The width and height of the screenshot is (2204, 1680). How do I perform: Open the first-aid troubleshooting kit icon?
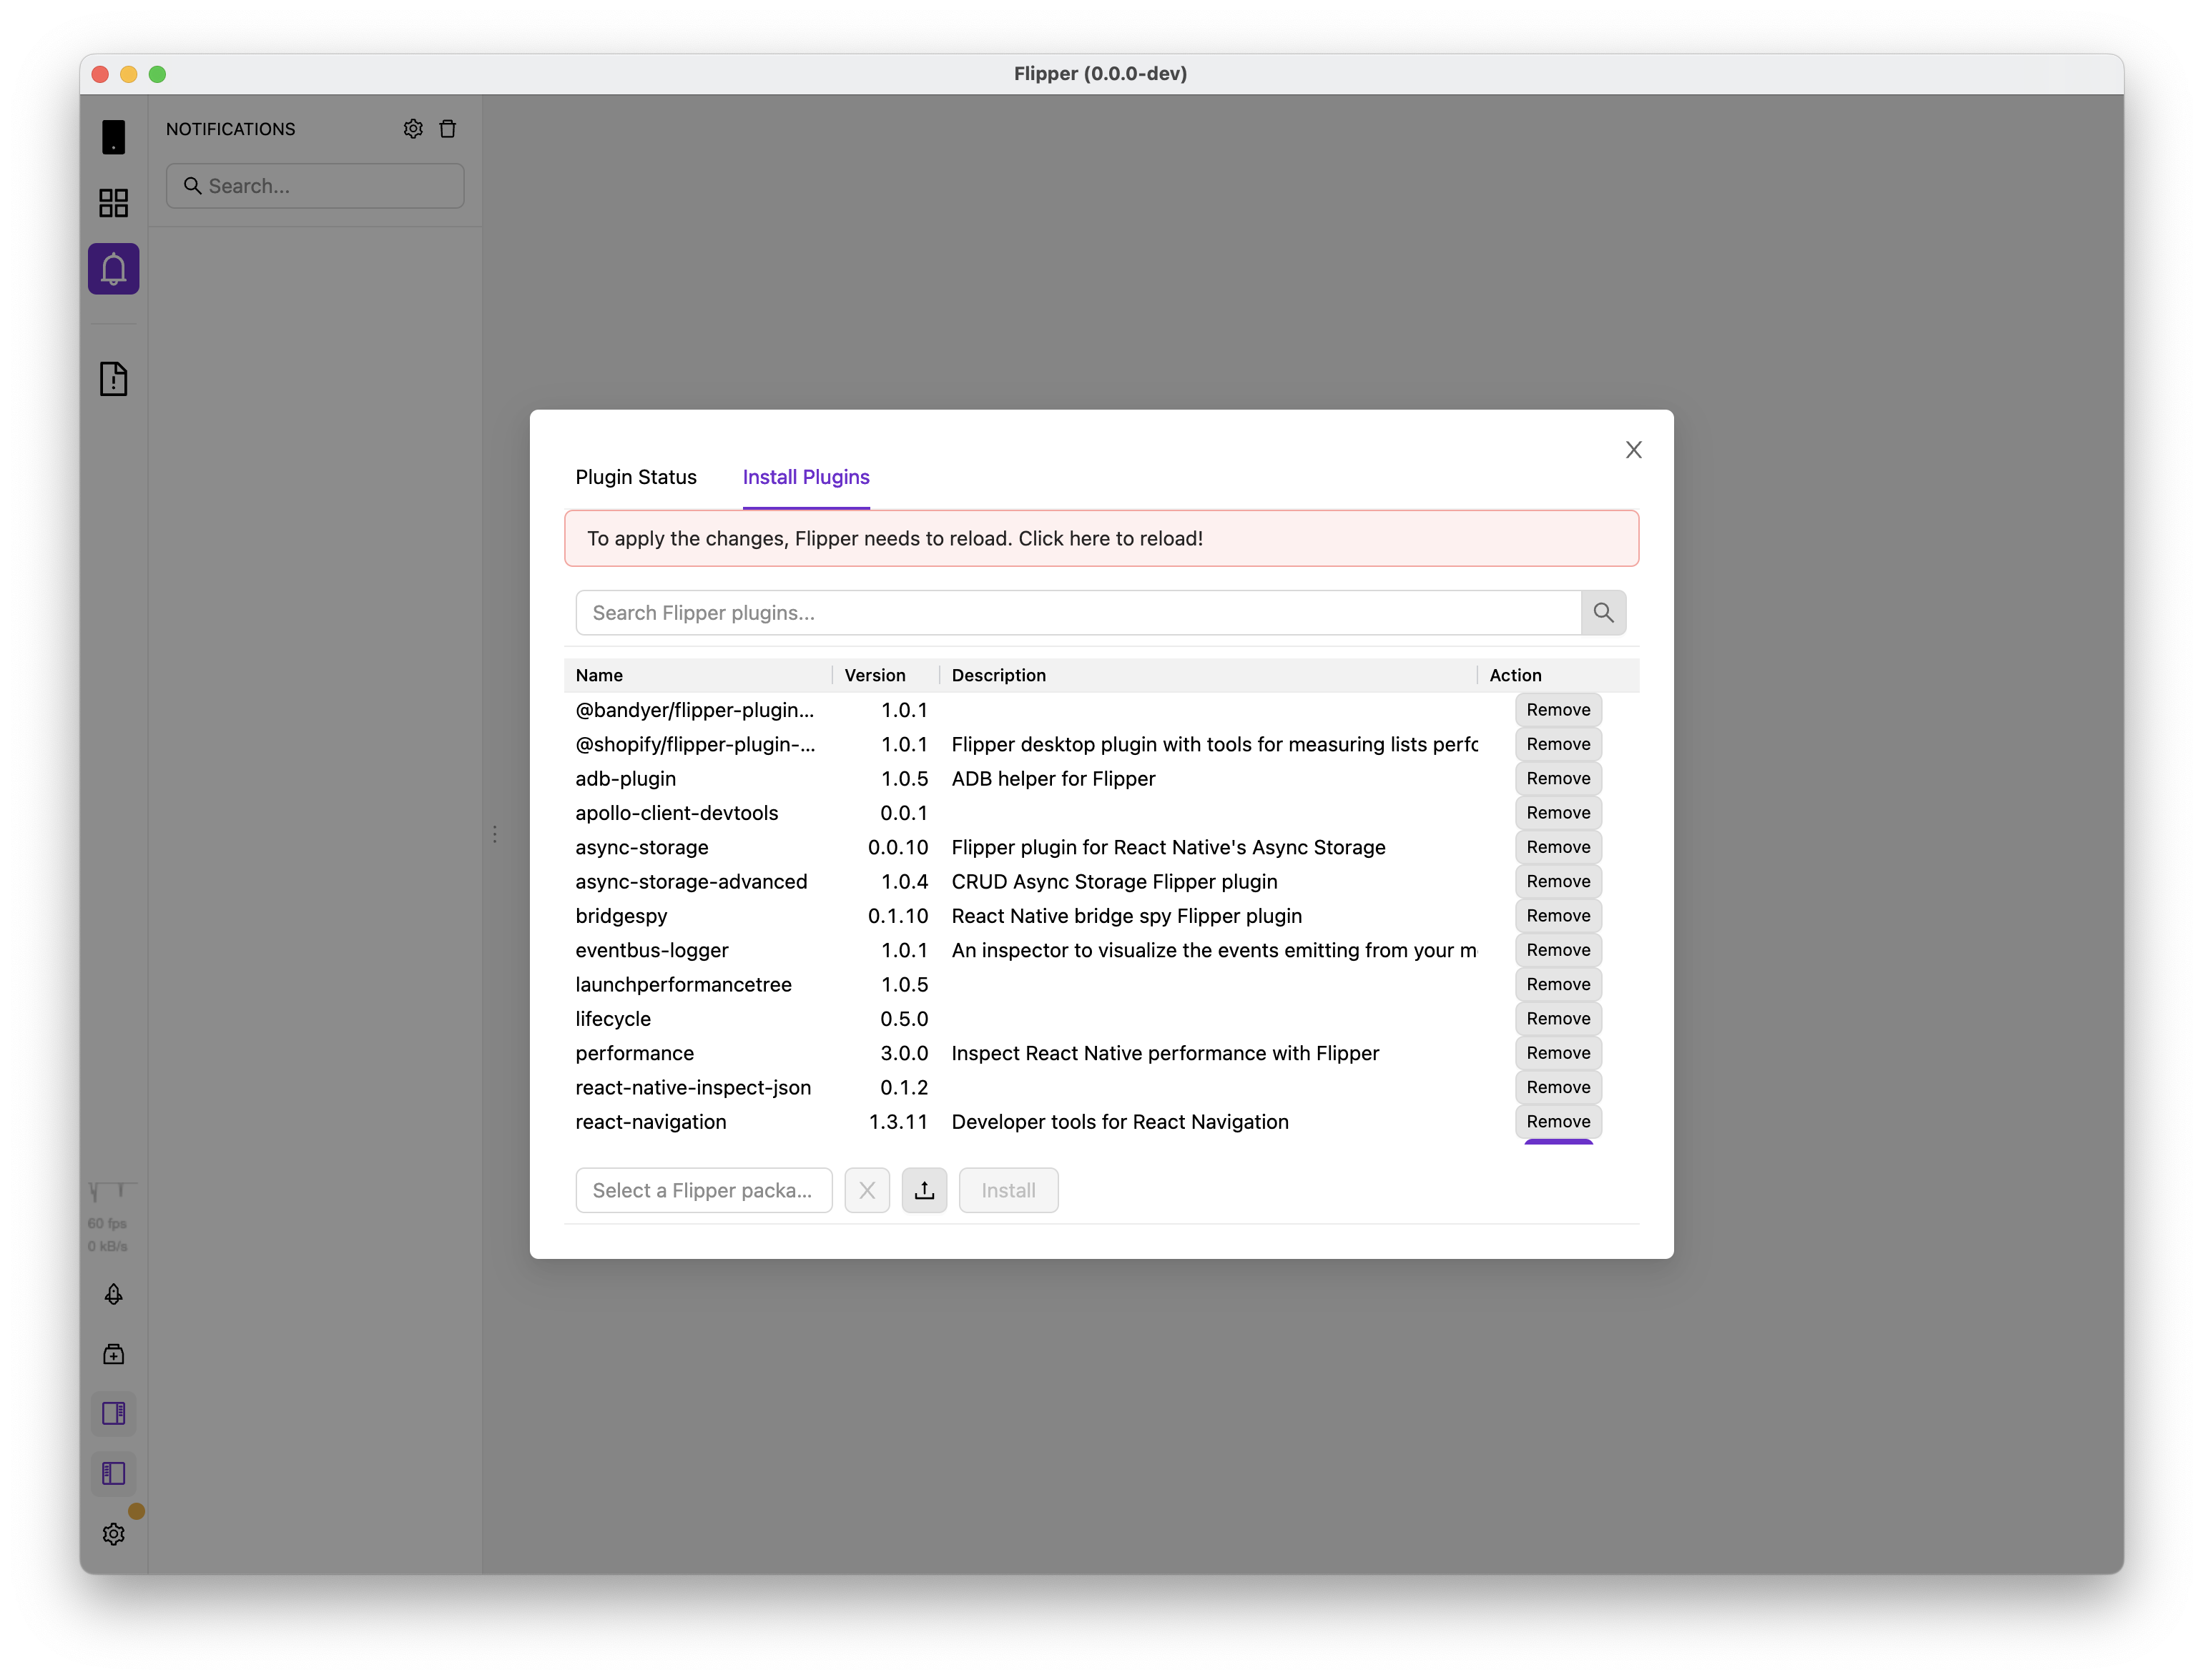[113, 1354]
